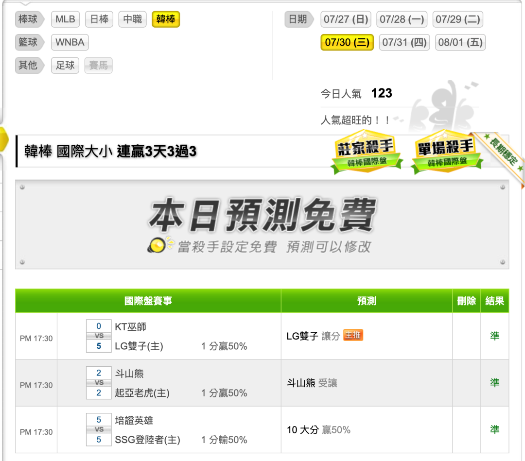Viewport: 525px width, 461px height.
Task: Click the 日期 label
Action: click(298, 19)
